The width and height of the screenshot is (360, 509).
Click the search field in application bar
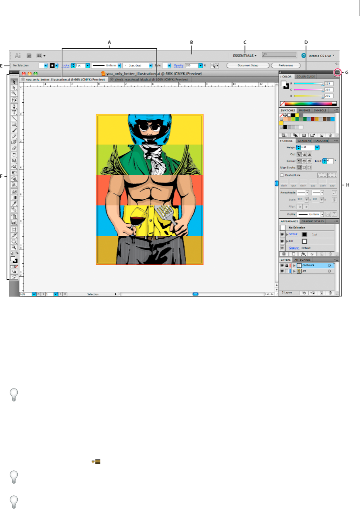click(279, 54)
